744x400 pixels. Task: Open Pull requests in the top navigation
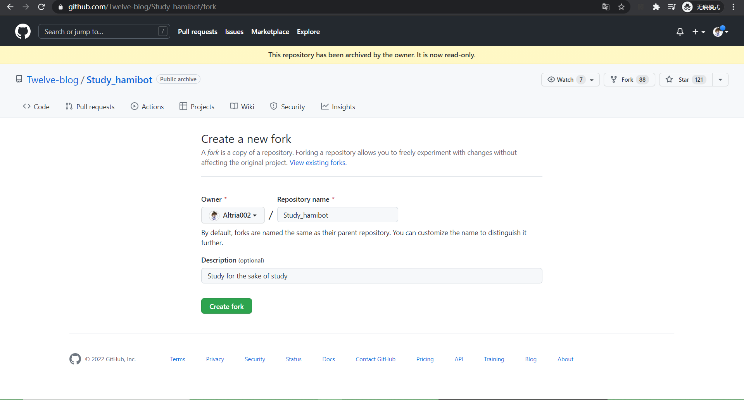tap(197, 32)
